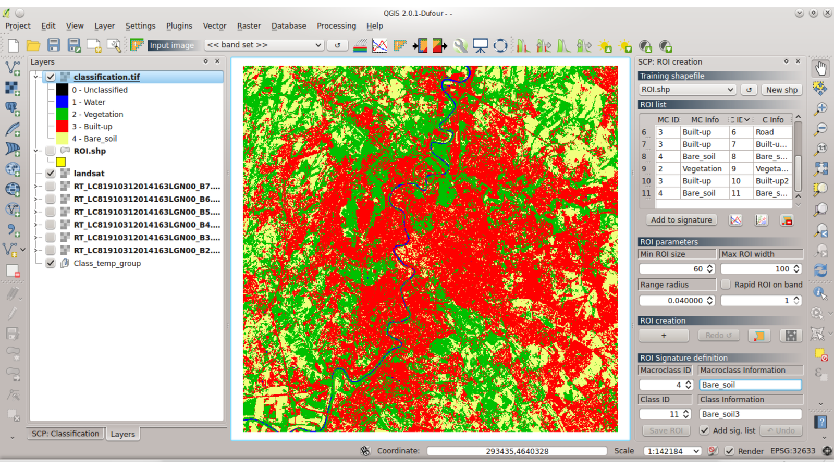Select the Pan Map hand tool
Viewport: 834px width, 469px height.
(821, 68)
